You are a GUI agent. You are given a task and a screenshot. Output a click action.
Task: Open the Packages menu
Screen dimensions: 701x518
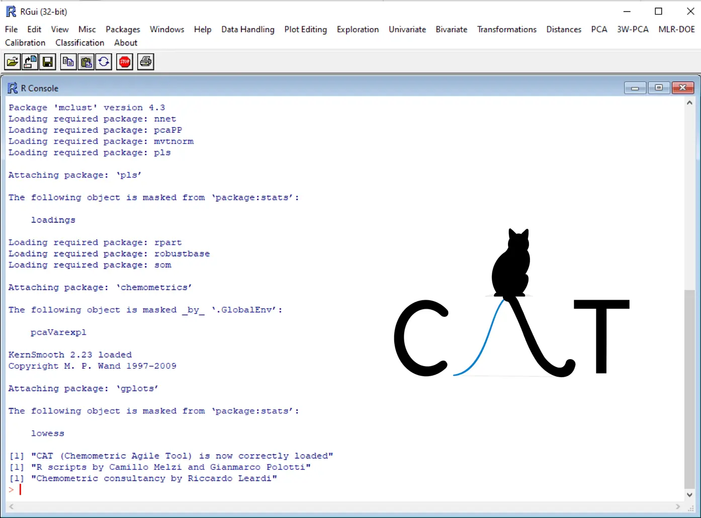pyautogui.click(x=123, y=29)
